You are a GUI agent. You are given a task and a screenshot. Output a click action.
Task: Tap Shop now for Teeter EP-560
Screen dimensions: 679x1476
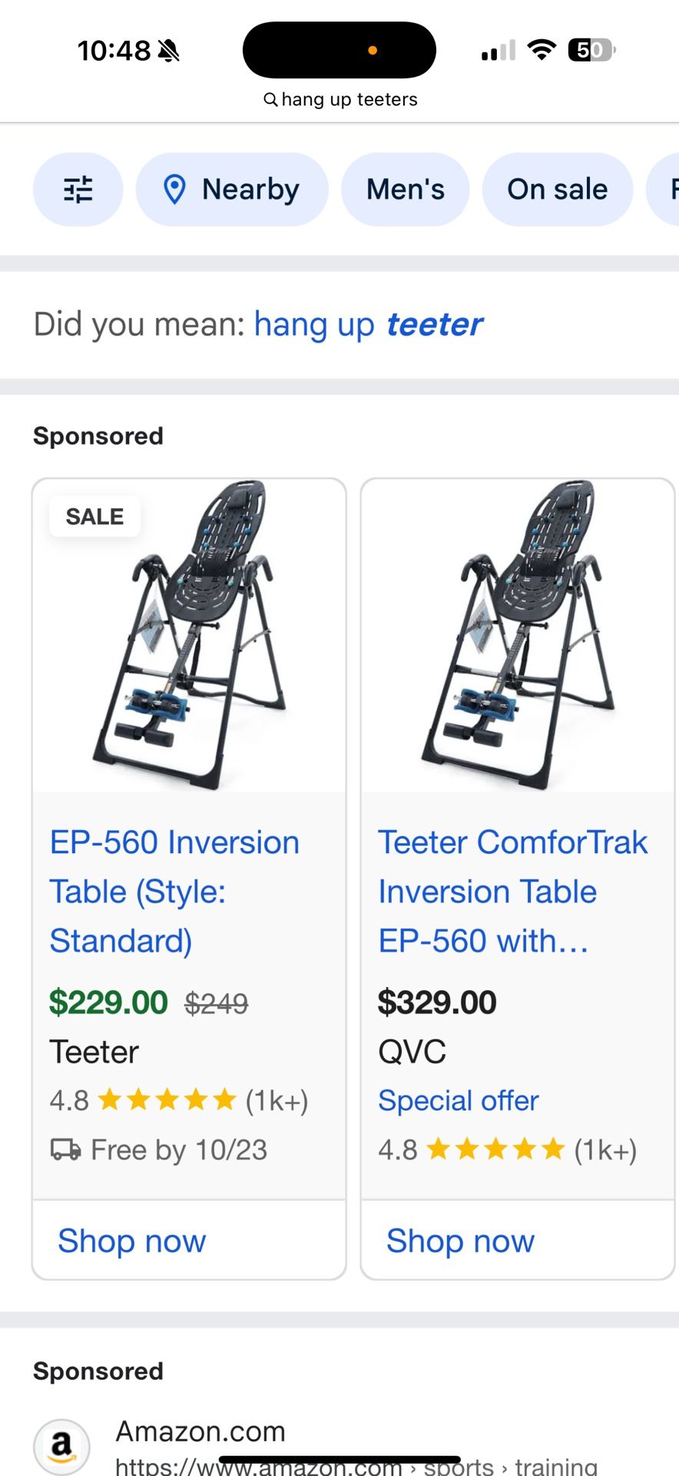pyautogui.click(x=132, y=1241)
